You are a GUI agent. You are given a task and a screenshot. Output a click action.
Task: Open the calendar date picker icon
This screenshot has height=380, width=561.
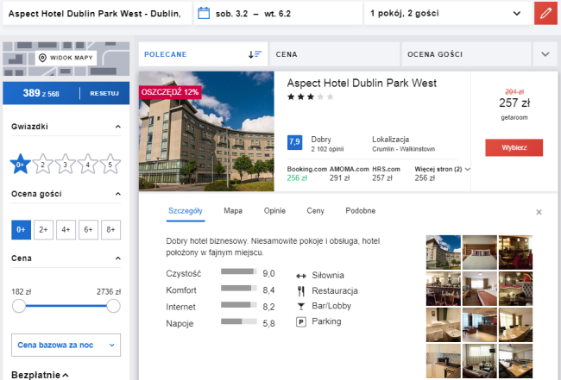click(204, 14)
